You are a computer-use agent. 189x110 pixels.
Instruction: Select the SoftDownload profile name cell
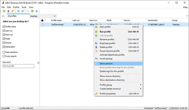pyautogui.click(x=57, y=25)
